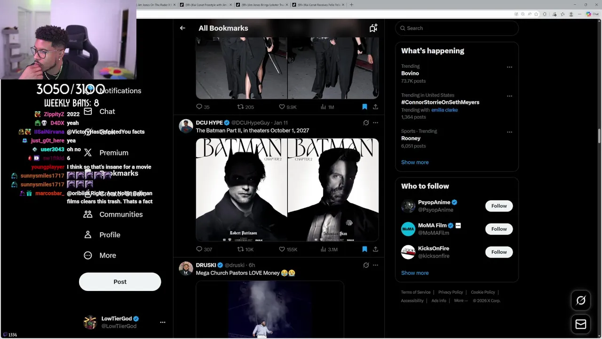Viewport: 602px width, 339px height.
Task: Open Terms of Service link
Action: click(x=416, y=292)
